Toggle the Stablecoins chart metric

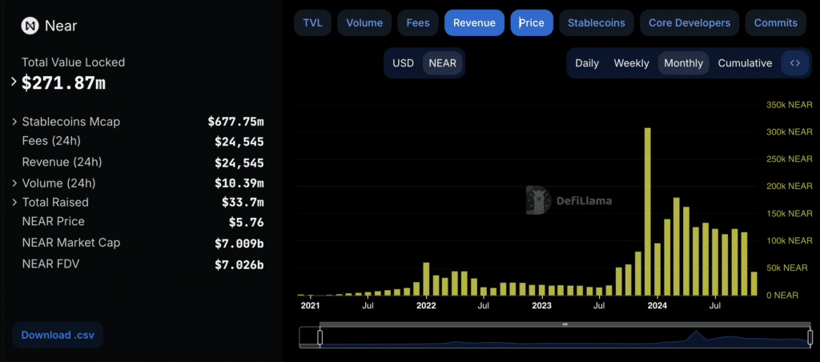point(596,23)
